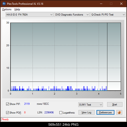Click the x-axis label 3
This screenshot has height=127, width=127.
77,94
